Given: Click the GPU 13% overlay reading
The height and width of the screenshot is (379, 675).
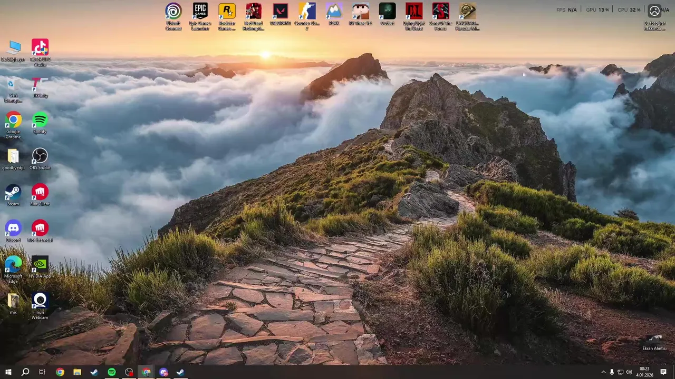Looking at the screenshot, I should tap(597, 9).
